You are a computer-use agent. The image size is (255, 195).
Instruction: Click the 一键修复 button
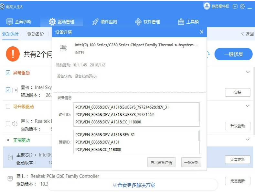tap(233, 54)
